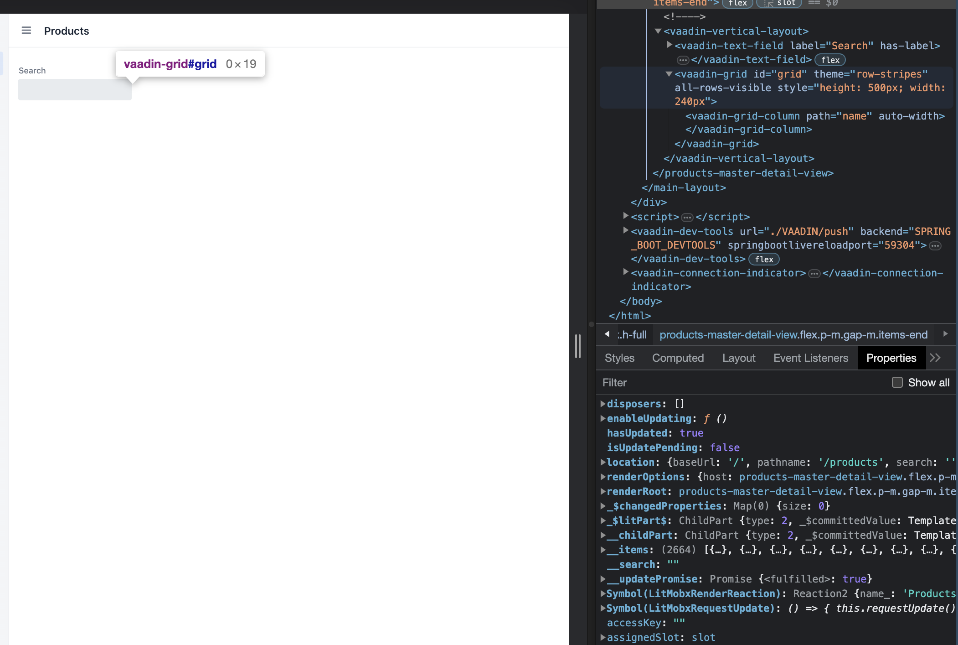Collapse the vaadin-vertical-layout node
The height and width of the screenshot is (645, 958).
[658, 31]
